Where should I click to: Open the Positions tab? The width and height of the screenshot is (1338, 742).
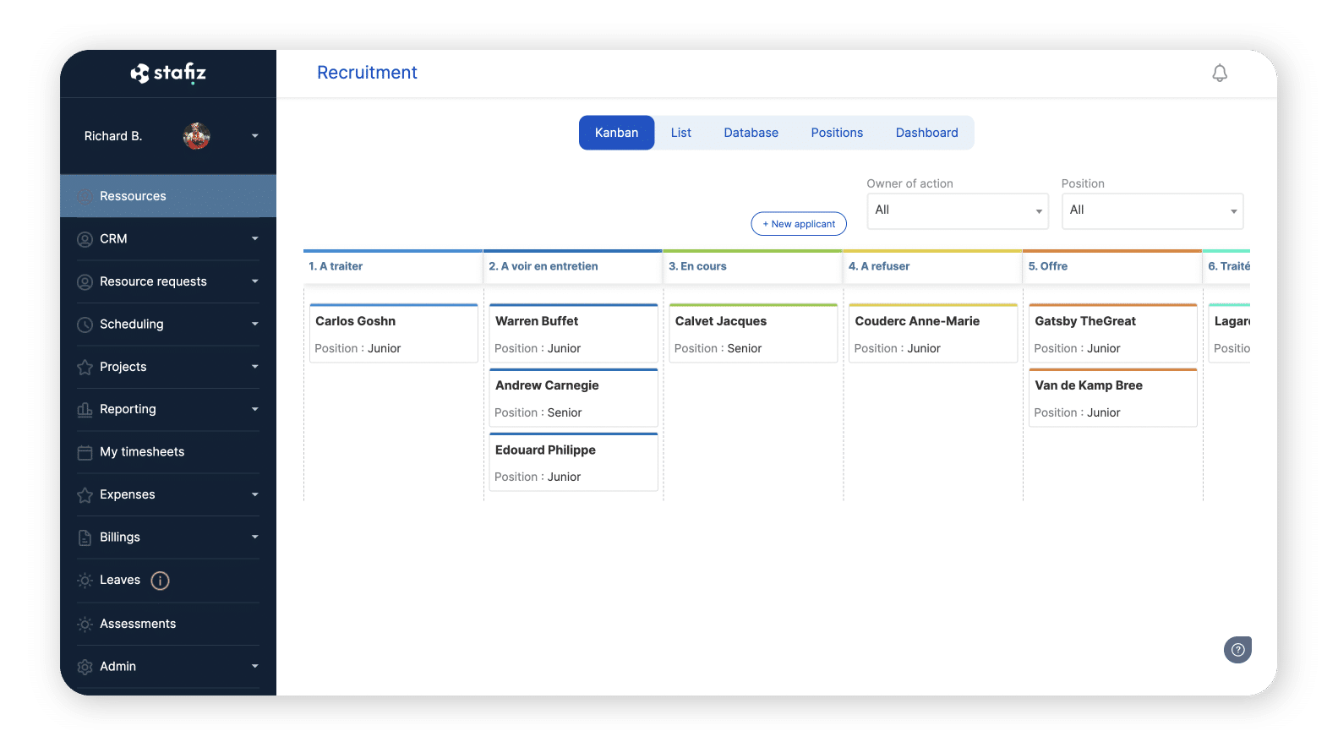click(837, 133)
